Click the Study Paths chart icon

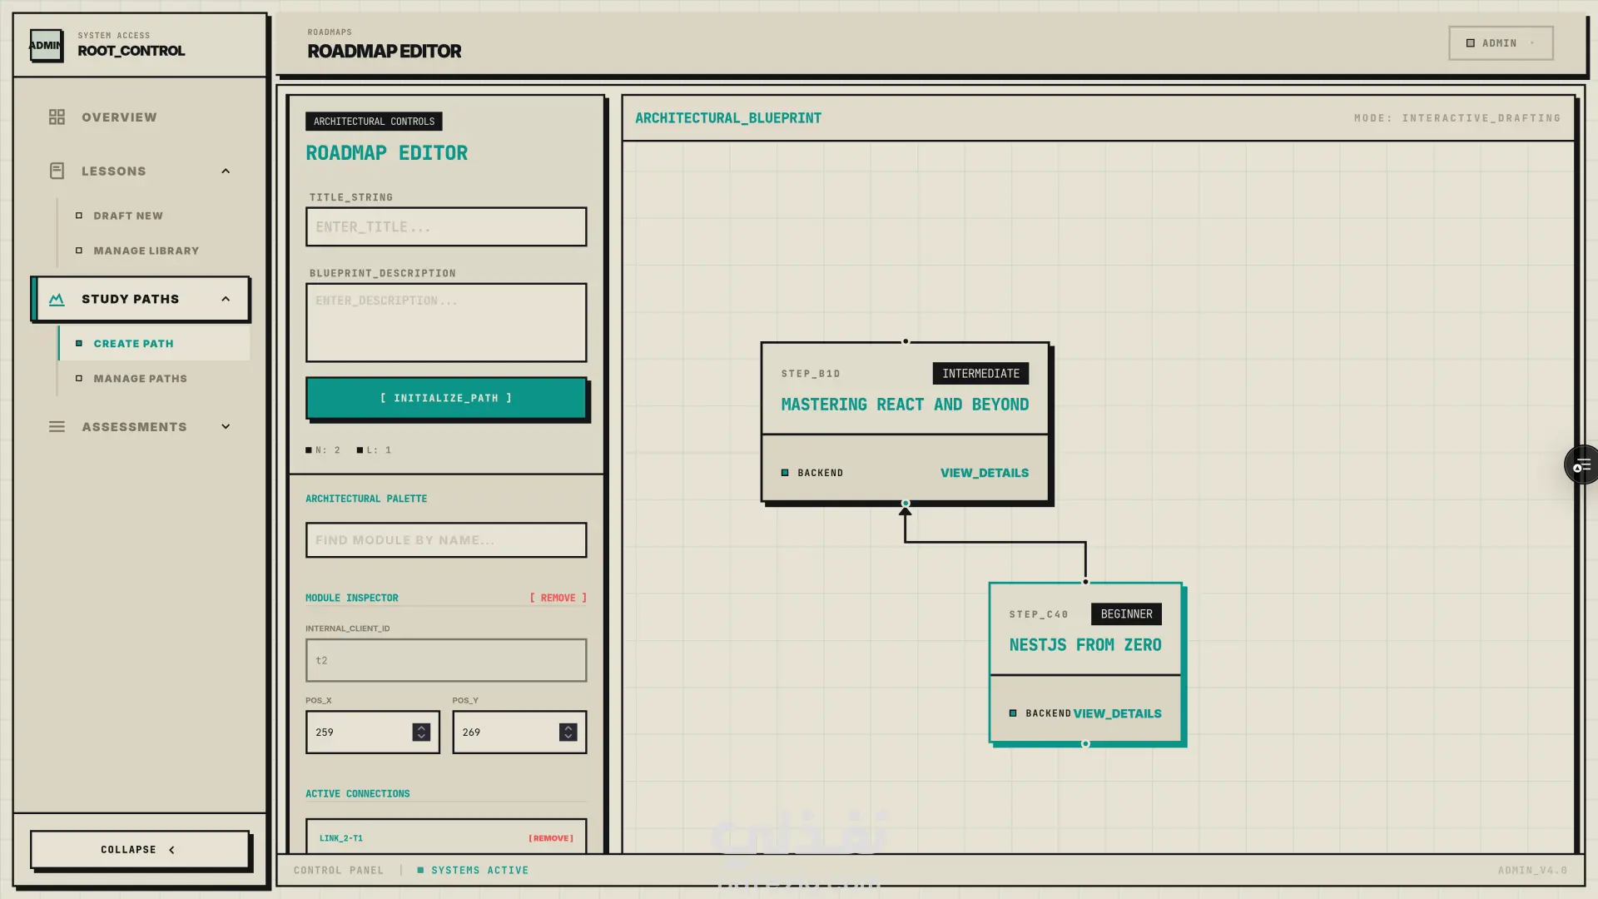(x=57, y=299)
